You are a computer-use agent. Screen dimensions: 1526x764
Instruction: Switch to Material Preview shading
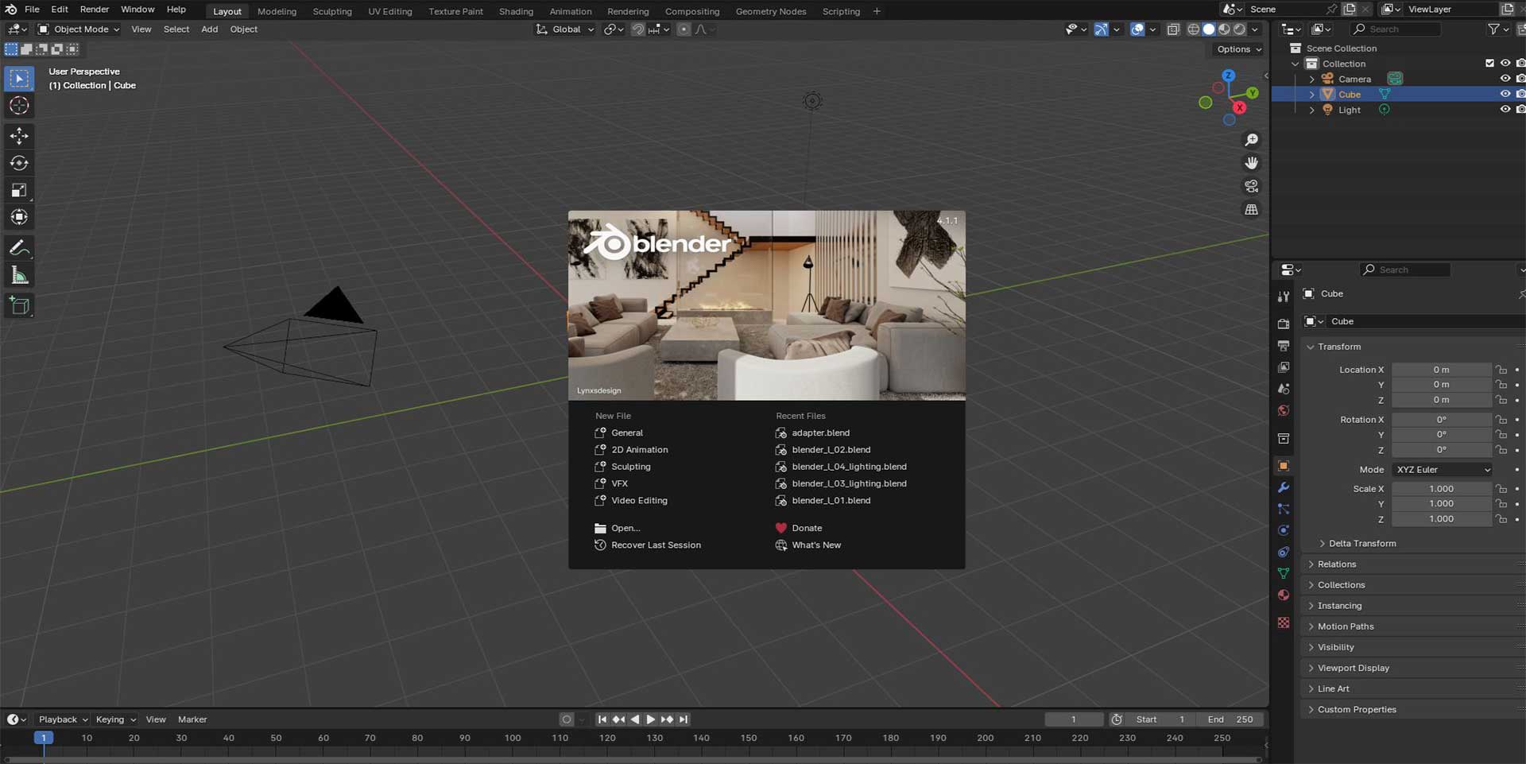click(x=1224, y=29)
